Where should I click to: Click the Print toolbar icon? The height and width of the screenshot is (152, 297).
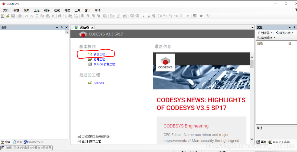tap(20, 16)
